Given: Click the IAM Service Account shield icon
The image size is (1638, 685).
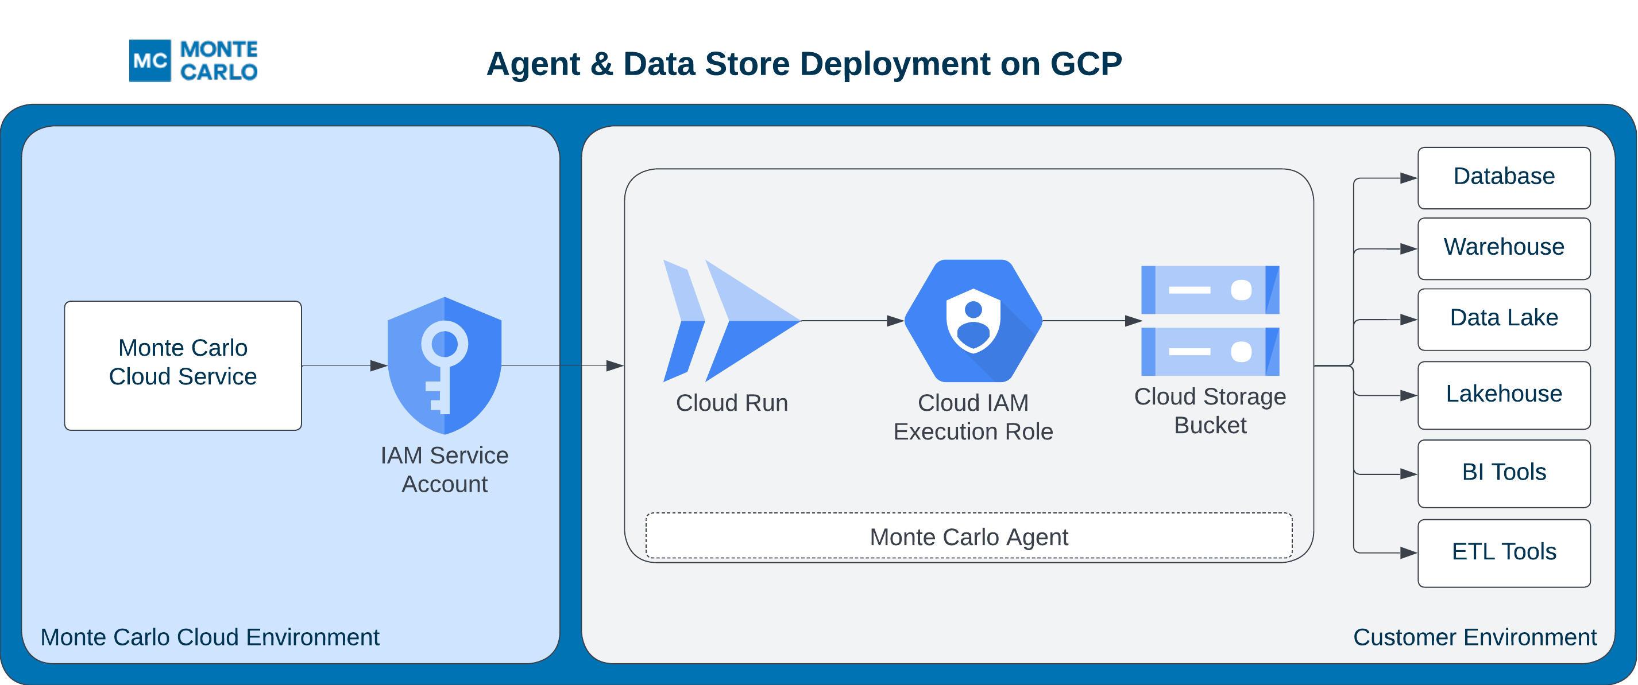Looking at the screenshot, I should click(x=445, y=365).
